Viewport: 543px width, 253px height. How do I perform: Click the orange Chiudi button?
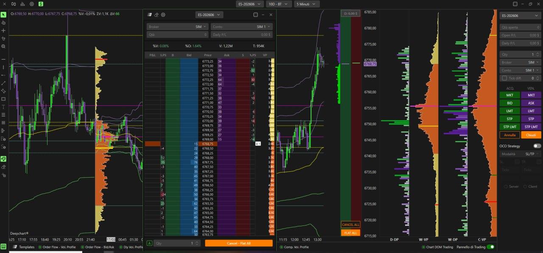(531, 135)
